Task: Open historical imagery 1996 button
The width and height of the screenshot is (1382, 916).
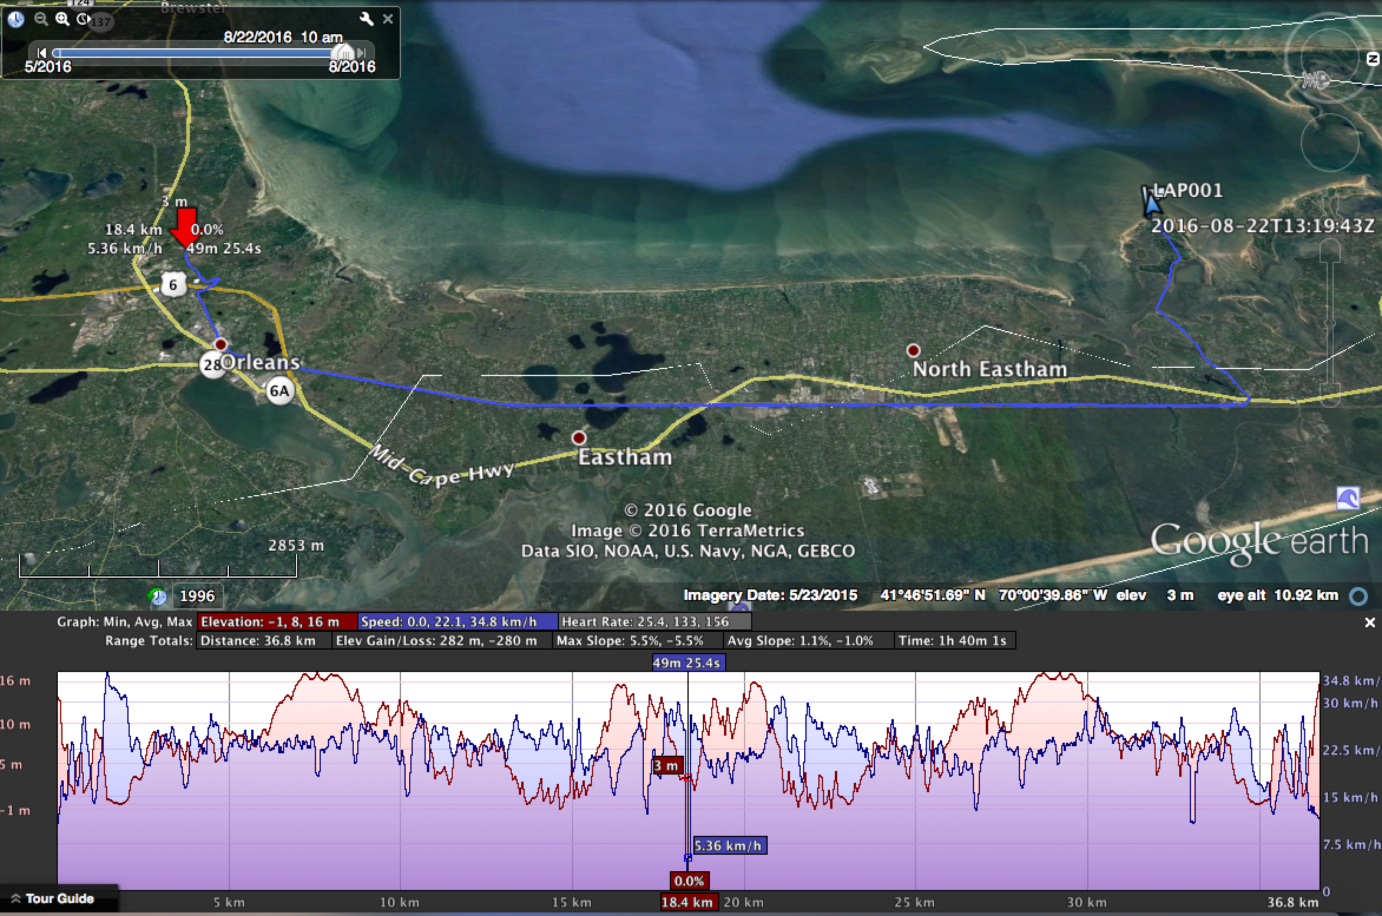Action: tap(197, 596)
